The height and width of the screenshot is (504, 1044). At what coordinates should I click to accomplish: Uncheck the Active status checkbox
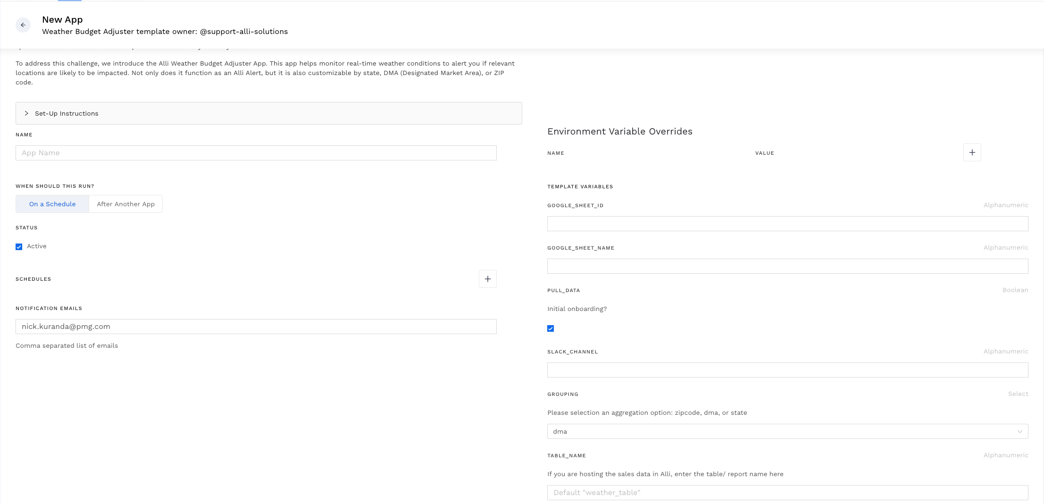19,247
